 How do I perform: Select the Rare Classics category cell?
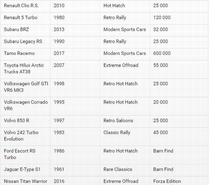[x=118, y=169]
